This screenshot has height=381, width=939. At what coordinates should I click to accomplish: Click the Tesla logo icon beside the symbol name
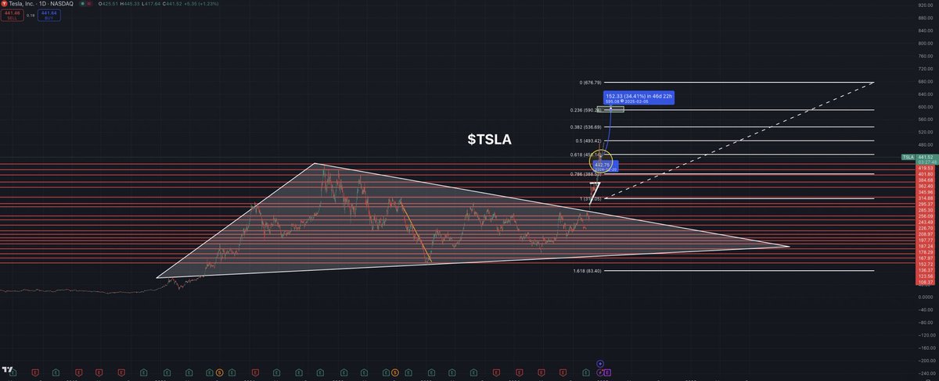[x=4, y=3]
